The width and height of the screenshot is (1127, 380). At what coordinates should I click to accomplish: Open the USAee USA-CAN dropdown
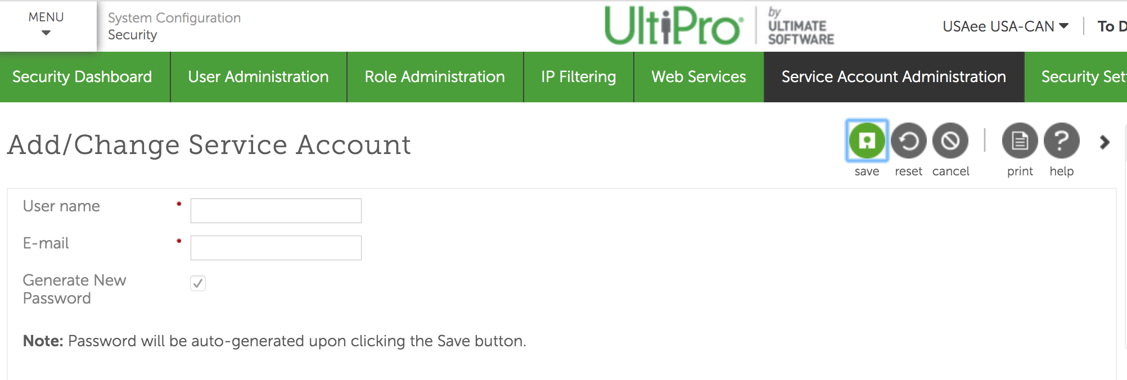click(x=1005, y=26)
